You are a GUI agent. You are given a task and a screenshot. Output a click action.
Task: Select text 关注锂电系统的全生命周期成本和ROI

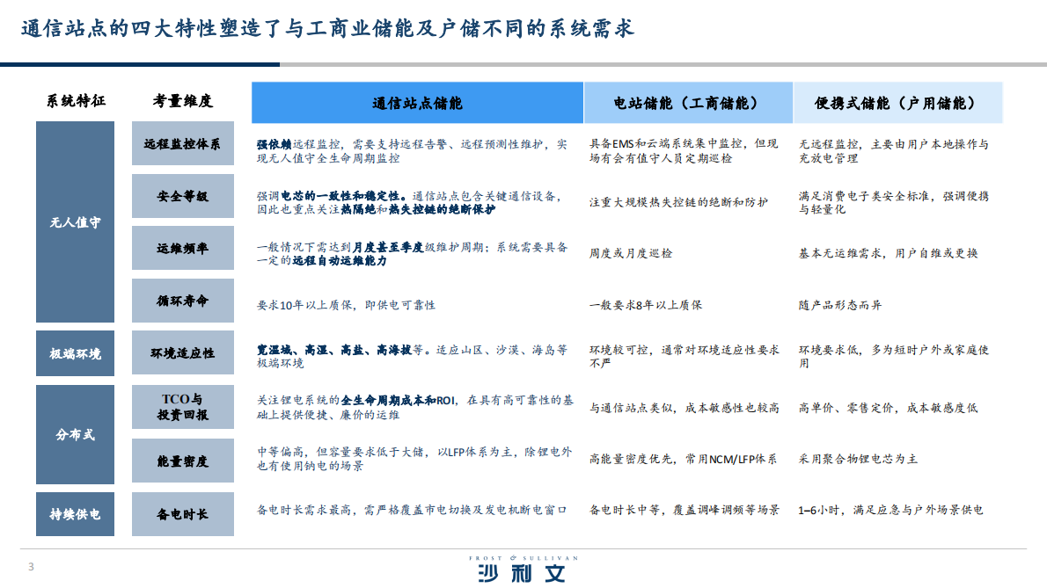414,407
